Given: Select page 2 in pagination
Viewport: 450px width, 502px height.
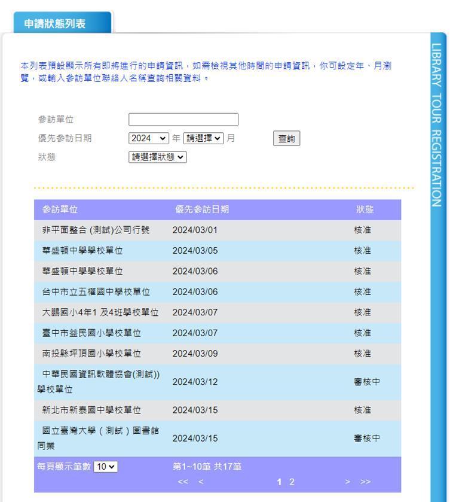Looking at the screenshot, I should pos(292,482).
